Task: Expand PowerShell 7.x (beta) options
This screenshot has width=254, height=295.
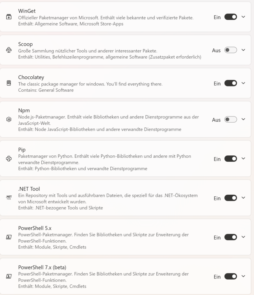Action: [x=243, y=277]
